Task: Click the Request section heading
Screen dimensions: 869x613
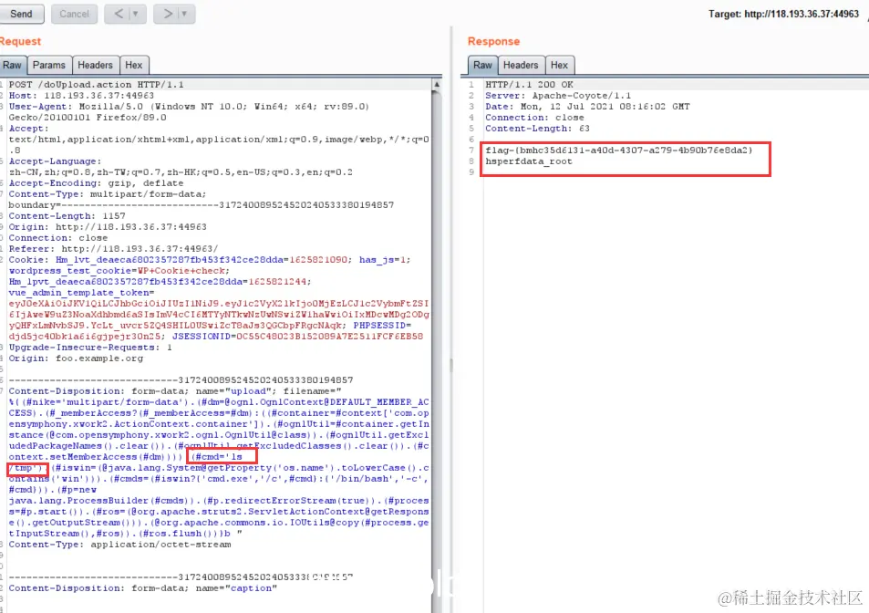Action: tap(20, 42)
